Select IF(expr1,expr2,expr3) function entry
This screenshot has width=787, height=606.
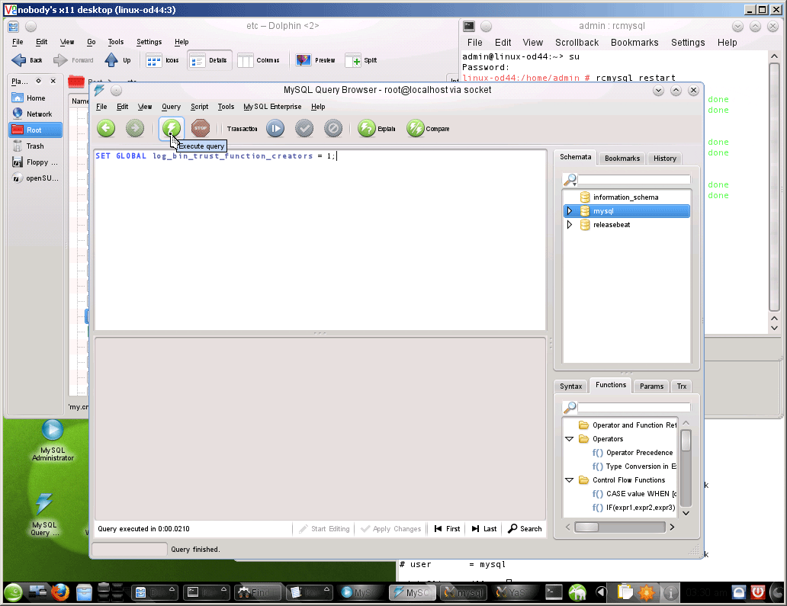point(640,507)
